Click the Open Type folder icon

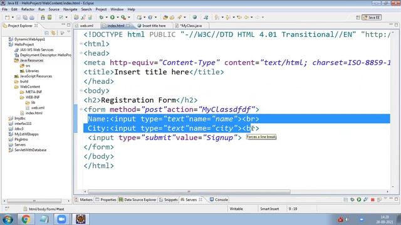pyautogui.click(x=165, y=17)
